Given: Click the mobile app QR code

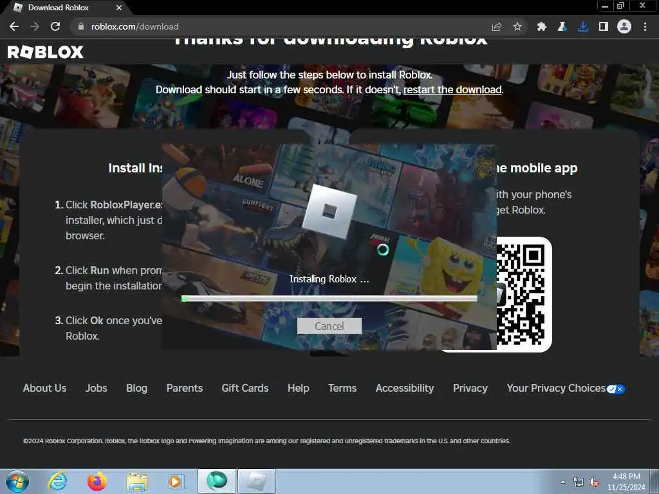Looking at the screenshot, I should pyautogui.click(x=520, y=295).
